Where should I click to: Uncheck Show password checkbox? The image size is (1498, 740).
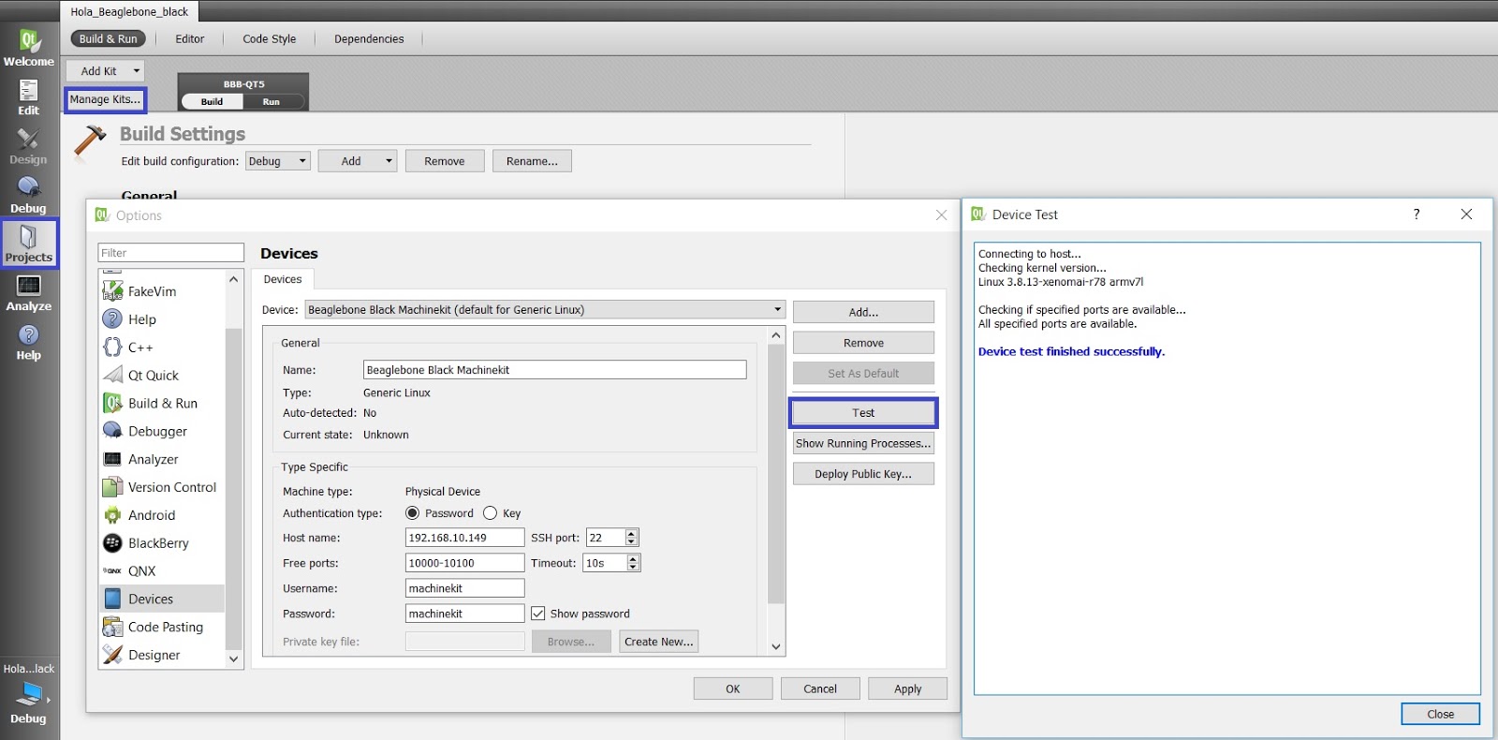[x=538, y=614]
